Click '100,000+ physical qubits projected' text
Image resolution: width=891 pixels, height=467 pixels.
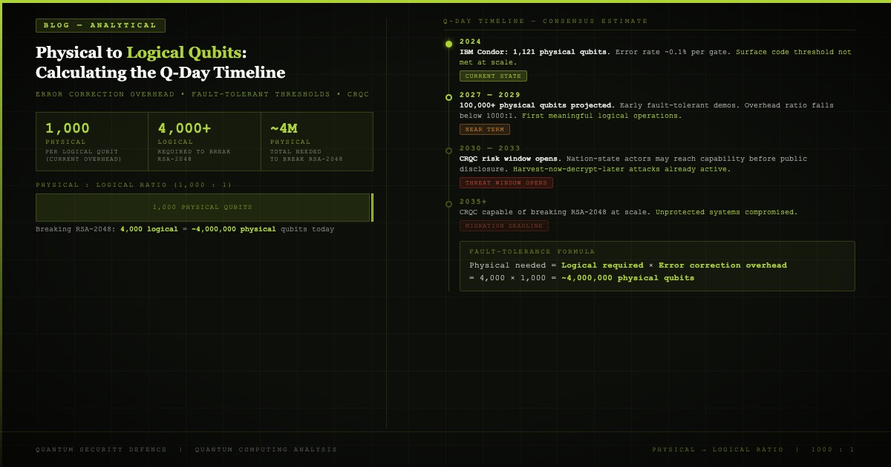pyautogui.click(x=537, y=105)
